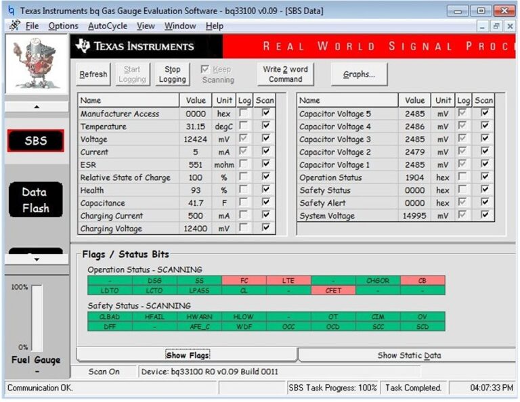Restore the inner SBS Data child window
This screenshot has width=520, height=402.
496,26
